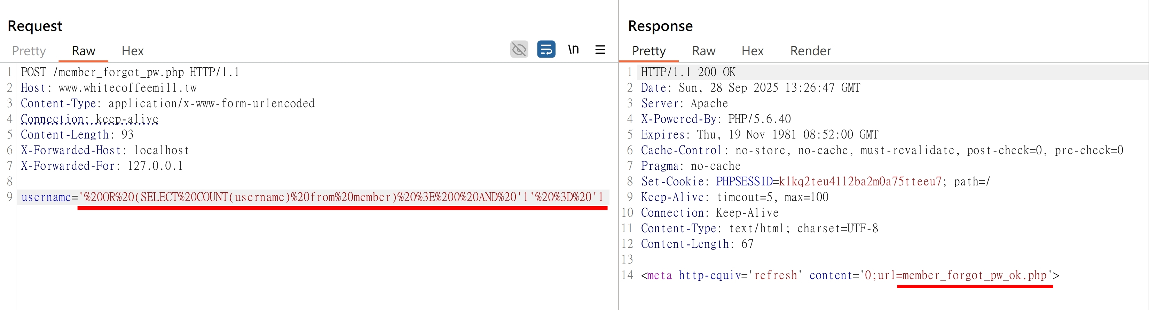This screenshot has width=1149, height=310.
Task: Click the Pragma: no-cache response header
Action: [x=691, y=166]
